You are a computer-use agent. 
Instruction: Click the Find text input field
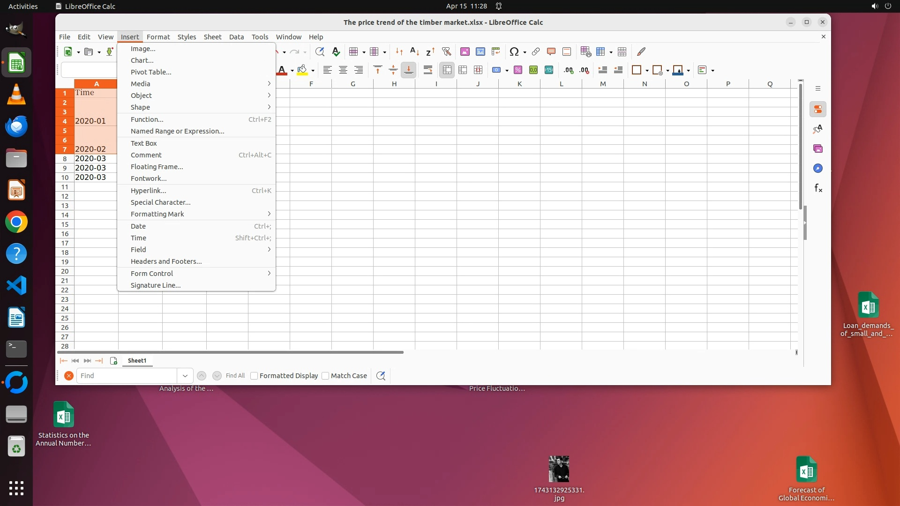(127, 376)
